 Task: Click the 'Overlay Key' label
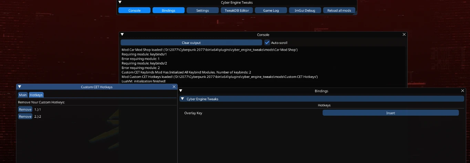(x=193, y=113)
